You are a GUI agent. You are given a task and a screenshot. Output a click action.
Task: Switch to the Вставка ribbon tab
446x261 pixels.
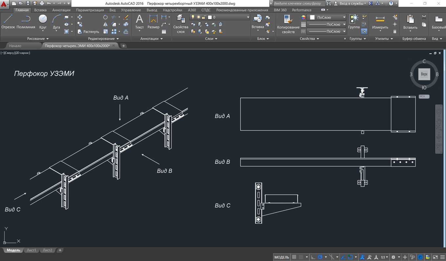pos(40,10)
